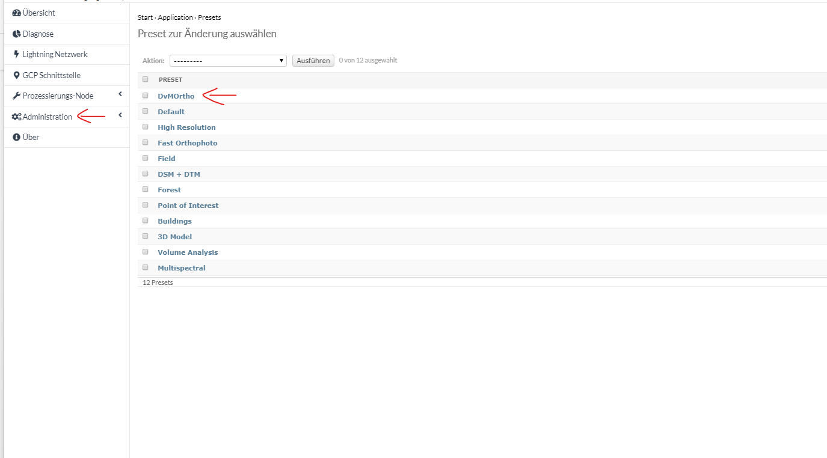Expand the Prozessierungs-Node submenu chevron

[120, 94]
